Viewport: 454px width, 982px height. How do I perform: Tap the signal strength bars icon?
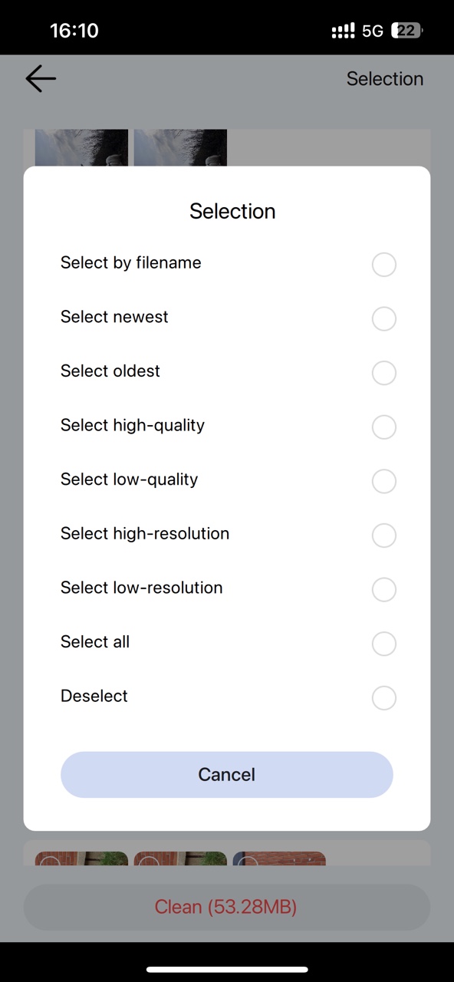[x=342, y=30]
